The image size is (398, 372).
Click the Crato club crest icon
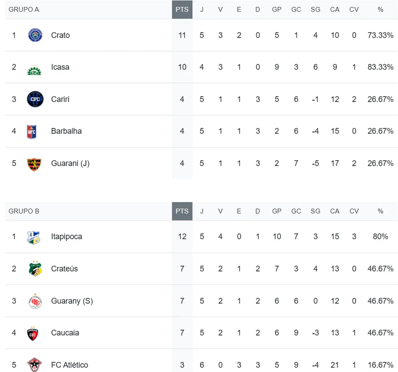tap(35, 35)
